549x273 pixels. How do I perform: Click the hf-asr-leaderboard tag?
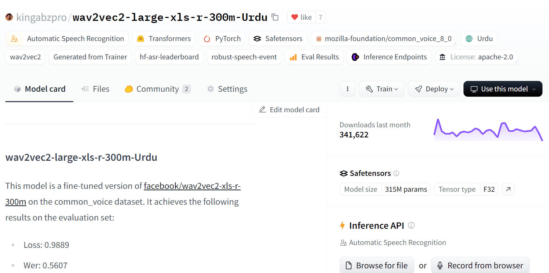coord(169,57)
